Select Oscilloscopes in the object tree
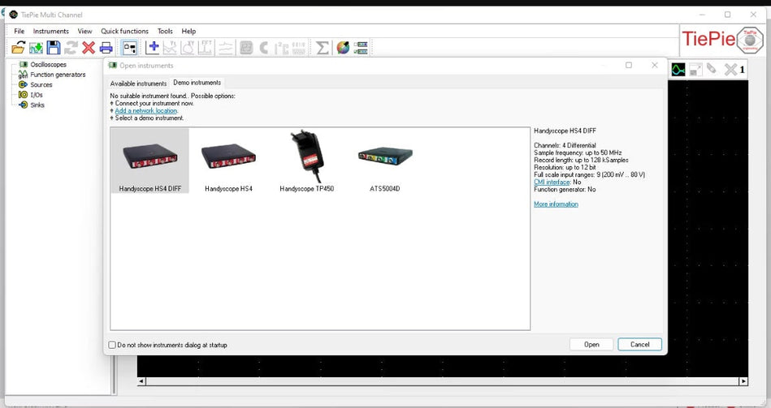Screen dimensions: 771x408 pyautogui.click(x=48, y=64)
